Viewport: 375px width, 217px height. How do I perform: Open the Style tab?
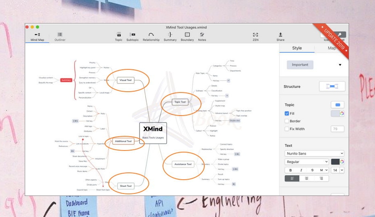point(297,48)
